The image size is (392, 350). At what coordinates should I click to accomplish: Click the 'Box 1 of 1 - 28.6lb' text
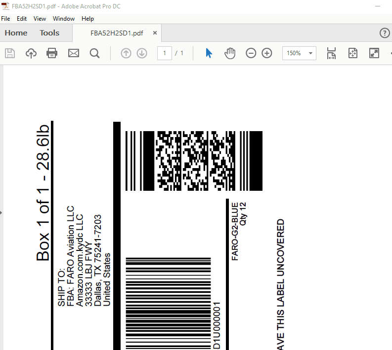point(43,193)
